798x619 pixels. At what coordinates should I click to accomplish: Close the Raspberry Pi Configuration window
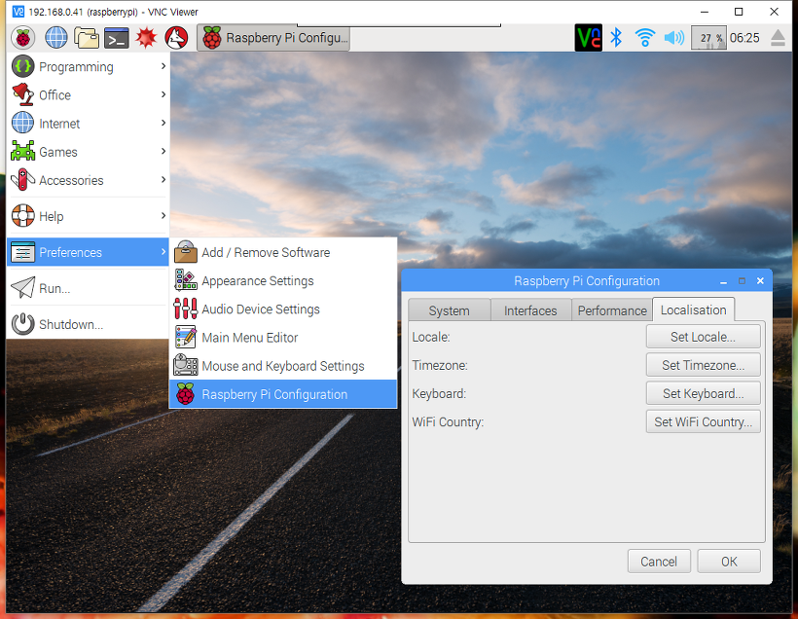(760, 281)
